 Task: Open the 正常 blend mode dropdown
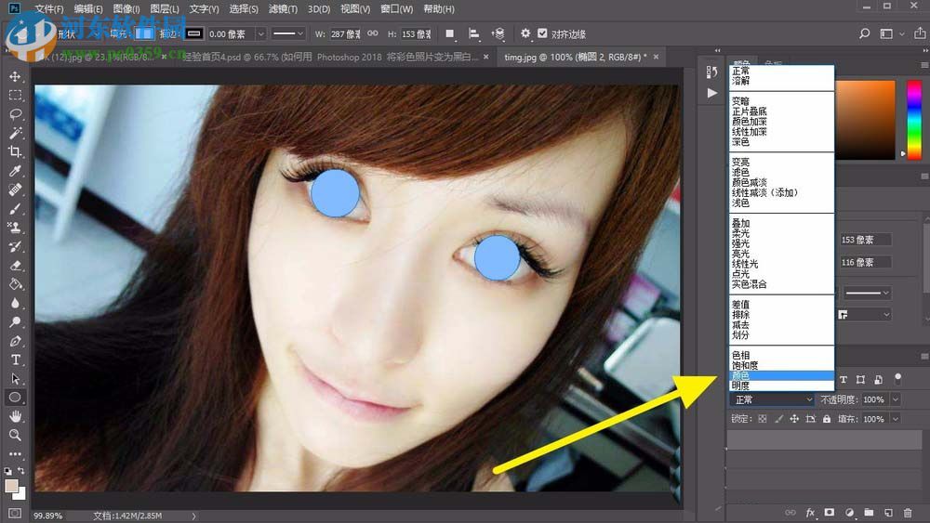tap(772, 399)
